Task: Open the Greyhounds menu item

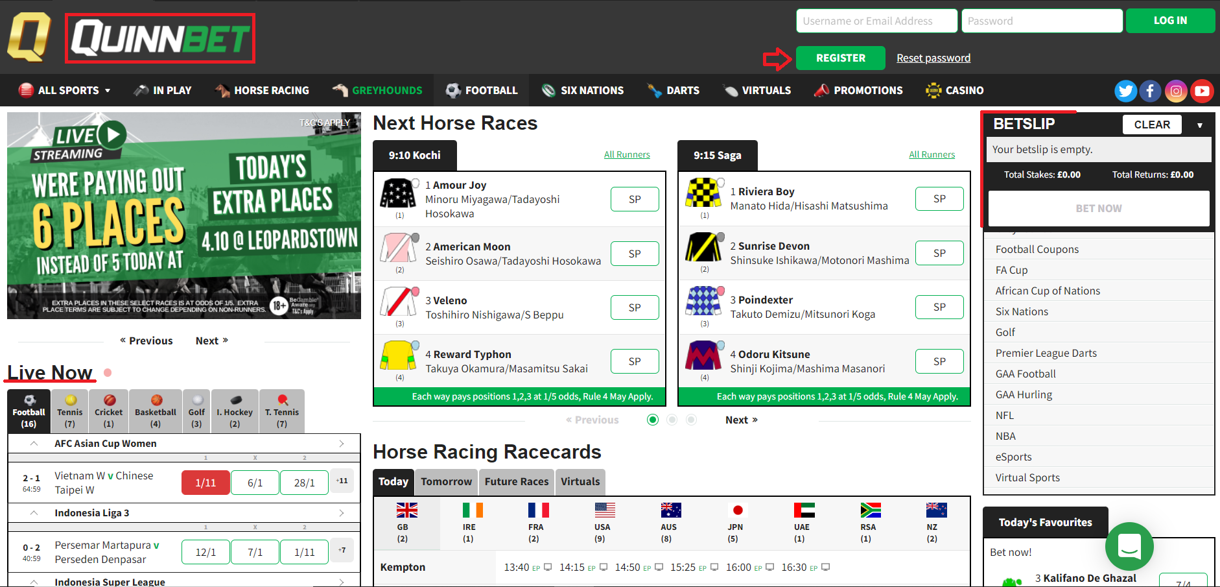Action: point(377,90)
